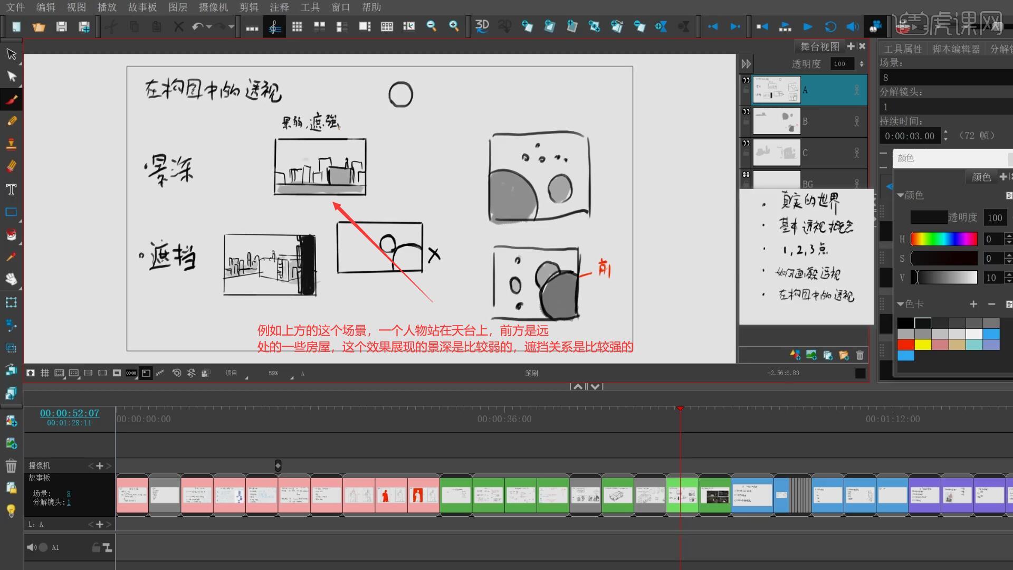Screen dimensions: 1013x570
Task: Toggle the grid overlay in stage view
Action: [45, 373]
